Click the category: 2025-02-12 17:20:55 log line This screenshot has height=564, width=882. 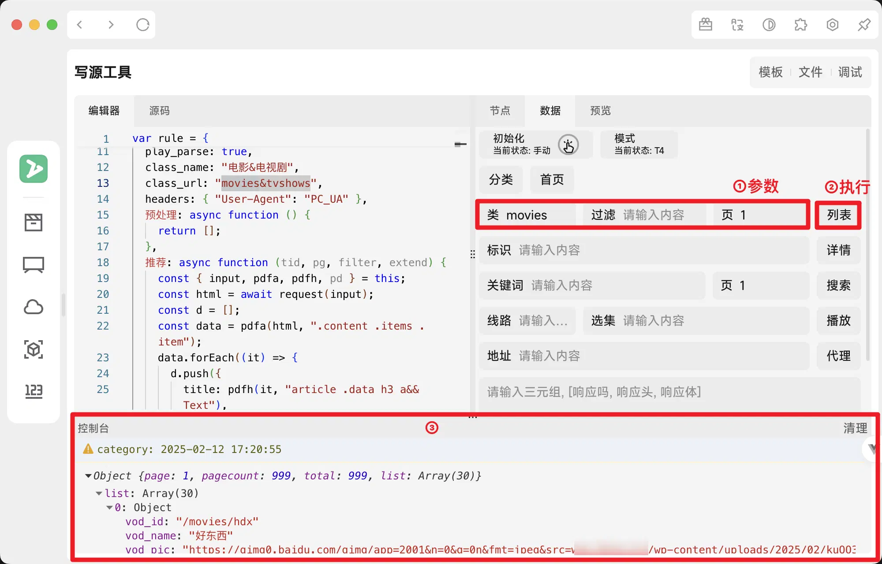click(x=189, y=449)
